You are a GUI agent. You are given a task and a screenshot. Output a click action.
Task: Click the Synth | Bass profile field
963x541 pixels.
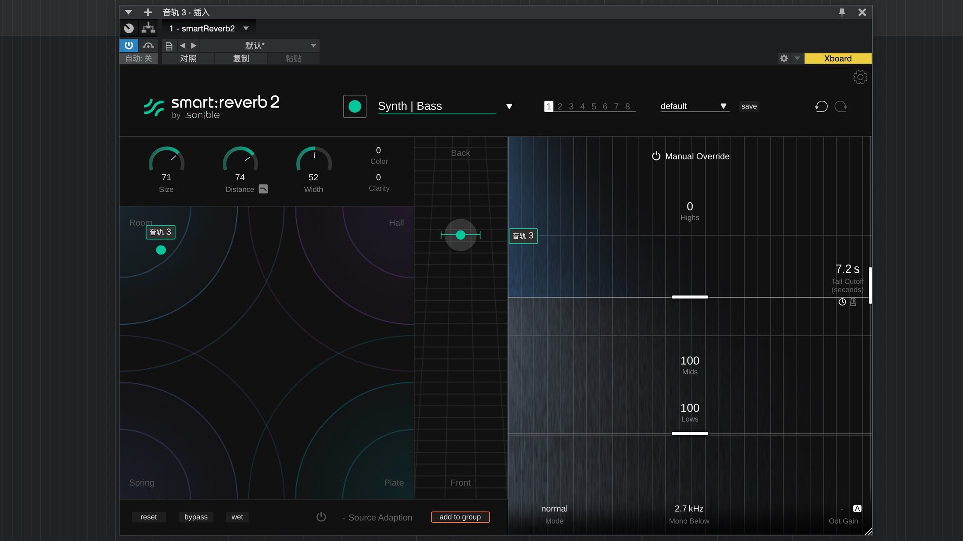(436, 106)
